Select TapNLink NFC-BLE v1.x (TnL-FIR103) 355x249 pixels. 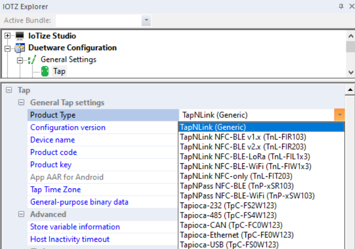click(x=261, y=137)
